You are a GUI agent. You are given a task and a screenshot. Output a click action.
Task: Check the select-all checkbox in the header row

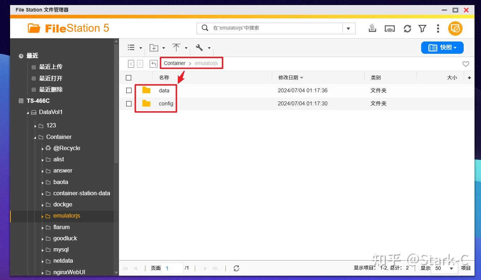tap(129, 77)
